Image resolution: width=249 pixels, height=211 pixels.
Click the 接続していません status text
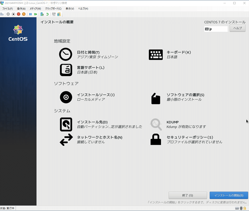(91, 142)
